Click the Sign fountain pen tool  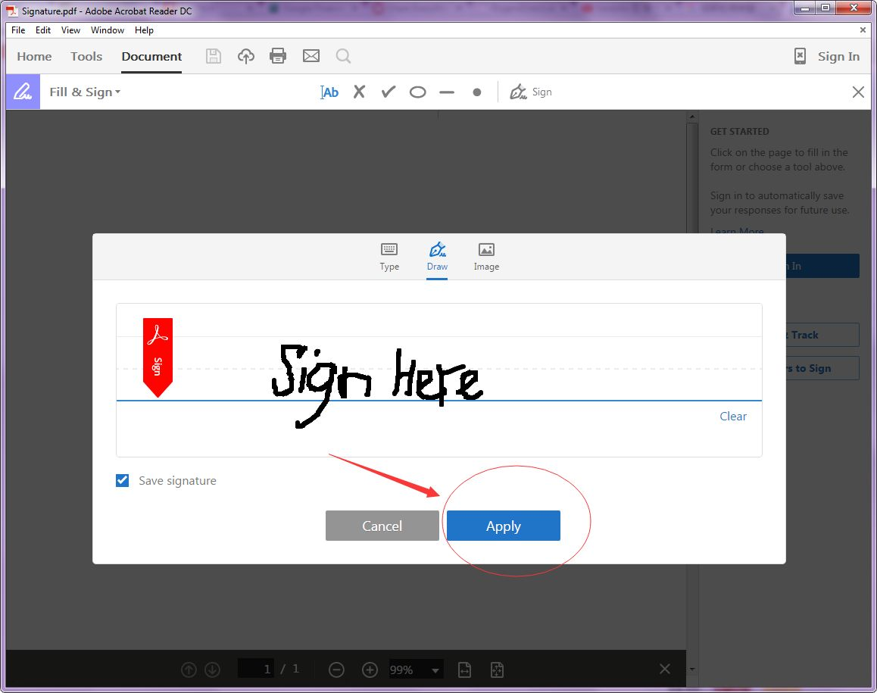pyautogui.click(x=531, y=92)
